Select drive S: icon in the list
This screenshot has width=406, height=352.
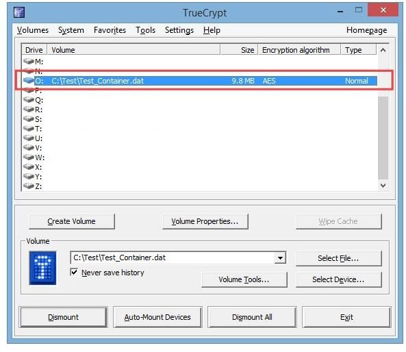(29, 119)
